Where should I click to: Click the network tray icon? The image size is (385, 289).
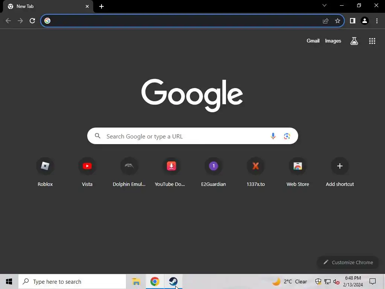(x=327, y=281)
